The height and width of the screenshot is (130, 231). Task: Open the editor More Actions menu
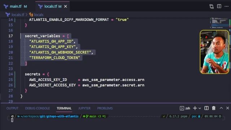click(227, 6)
